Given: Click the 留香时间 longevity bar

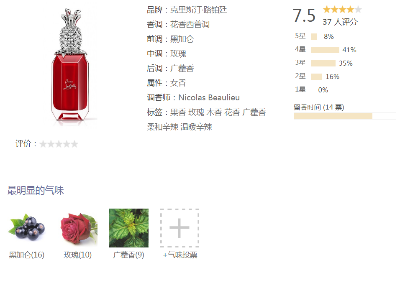Looking at the screenshot, I should coord(345,116).
